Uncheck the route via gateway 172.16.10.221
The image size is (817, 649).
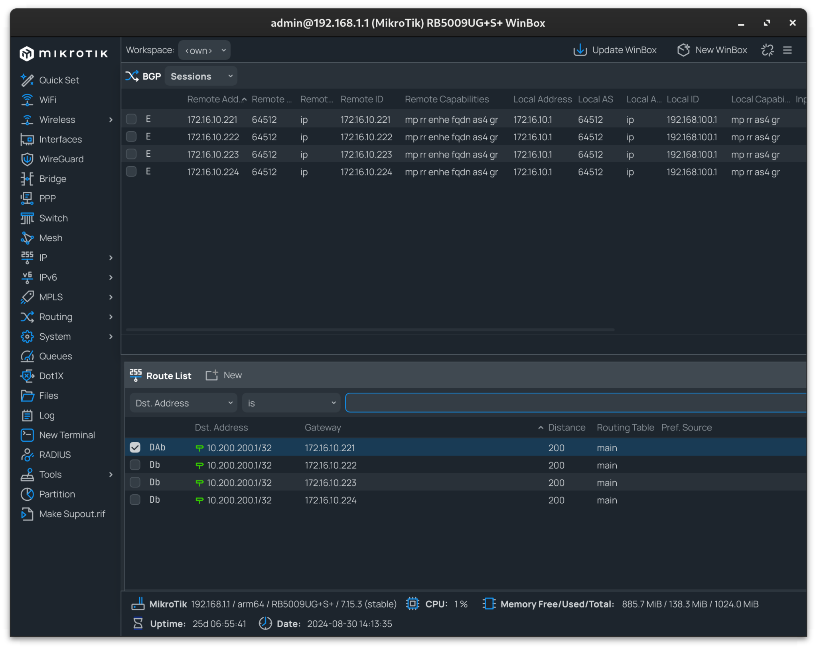coord(135,447)
